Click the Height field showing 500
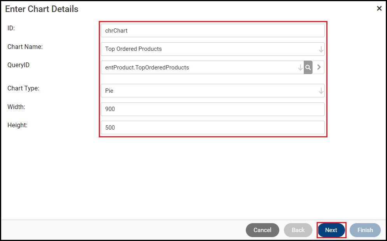 click(212, 128)
